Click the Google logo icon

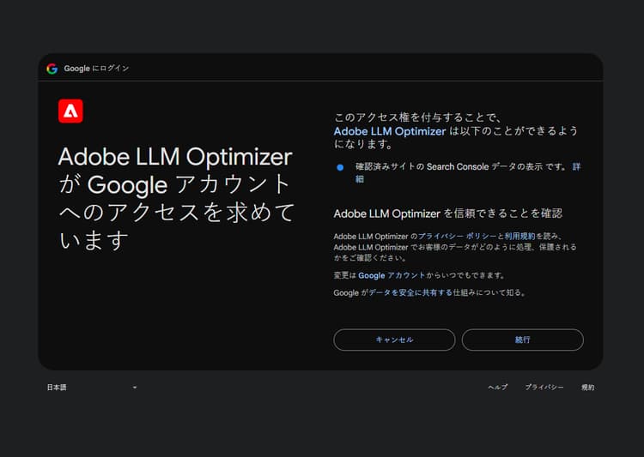click(52, 69)
